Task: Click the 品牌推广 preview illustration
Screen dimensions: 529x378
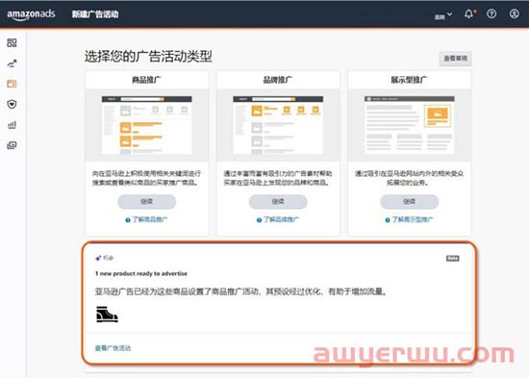Action: coord(278,125)
